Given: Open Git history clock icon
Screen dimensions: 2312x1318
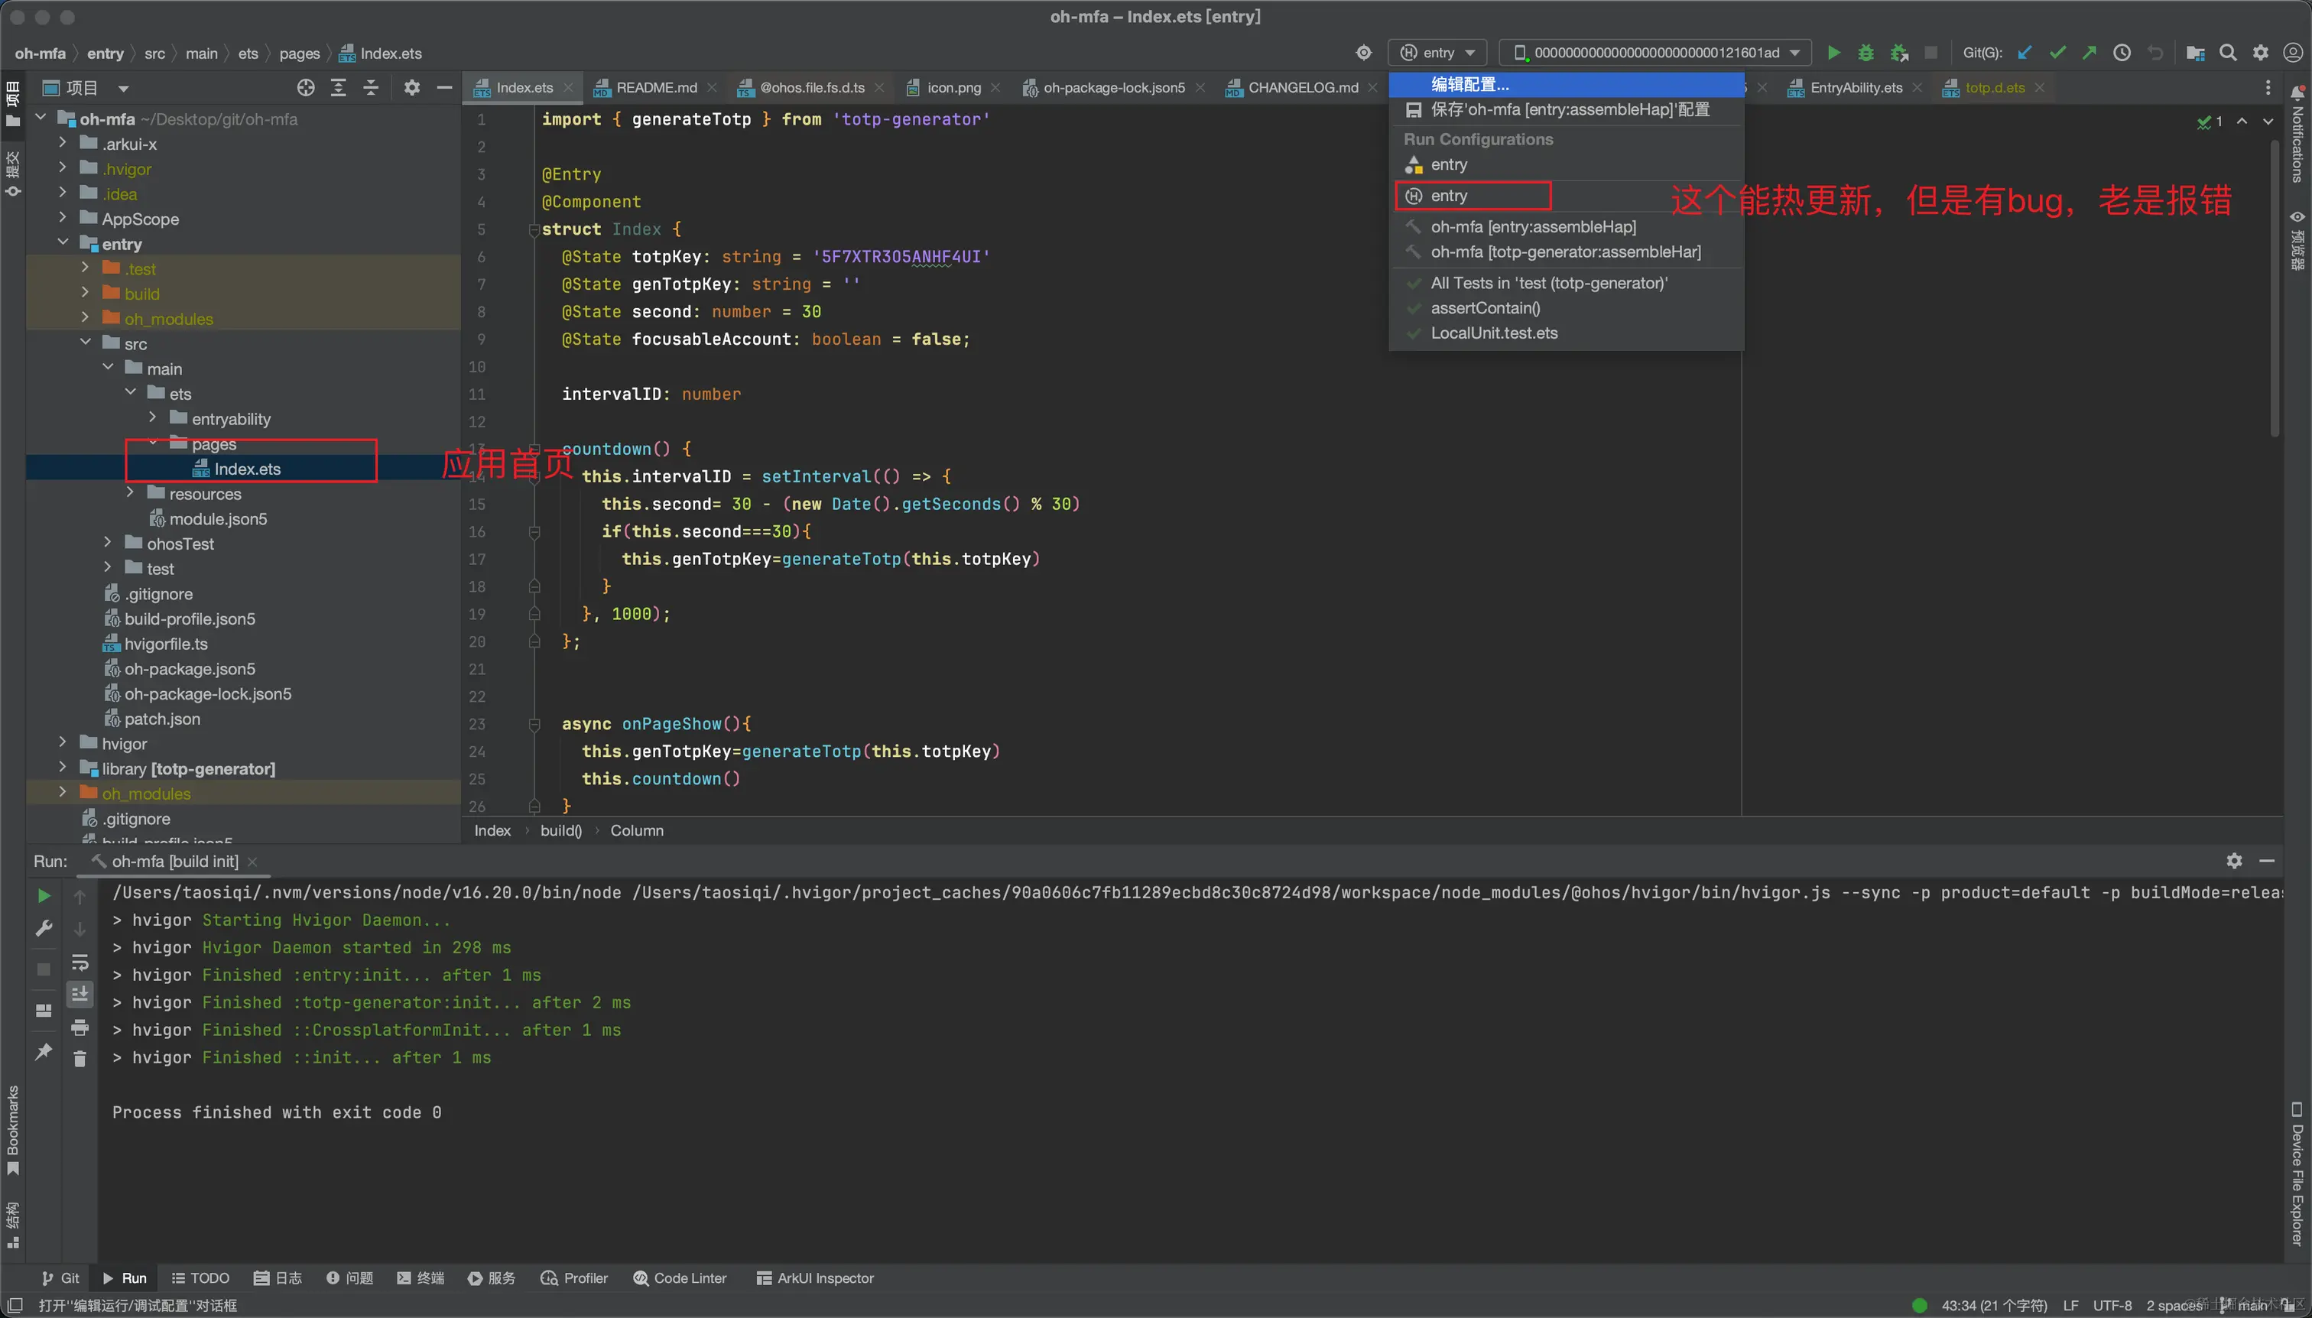Looking at the screenshot, I should [2122, 53].
